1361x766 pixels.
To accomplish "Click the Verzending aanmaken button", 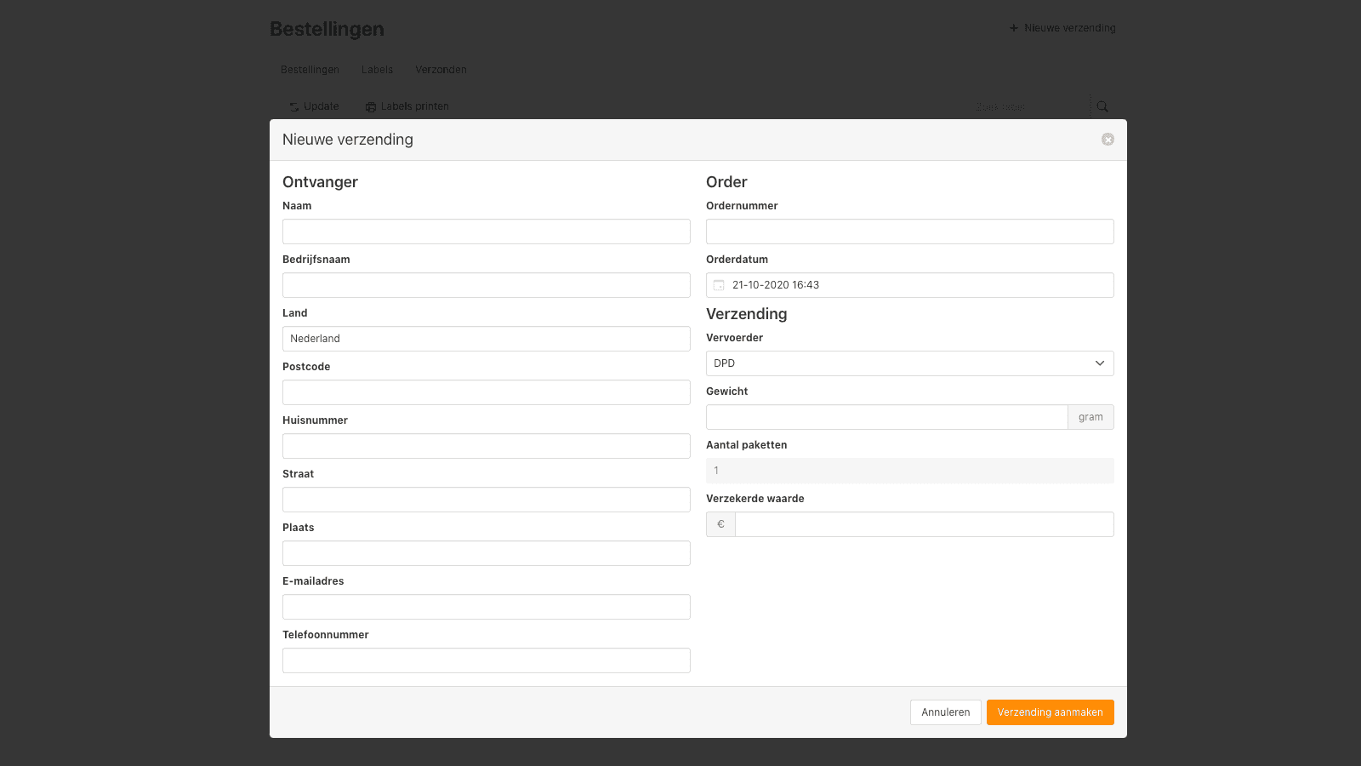I will coord(1050,712).
